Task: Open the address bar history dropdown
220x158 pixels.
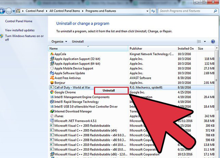Action: pos(147,11)
